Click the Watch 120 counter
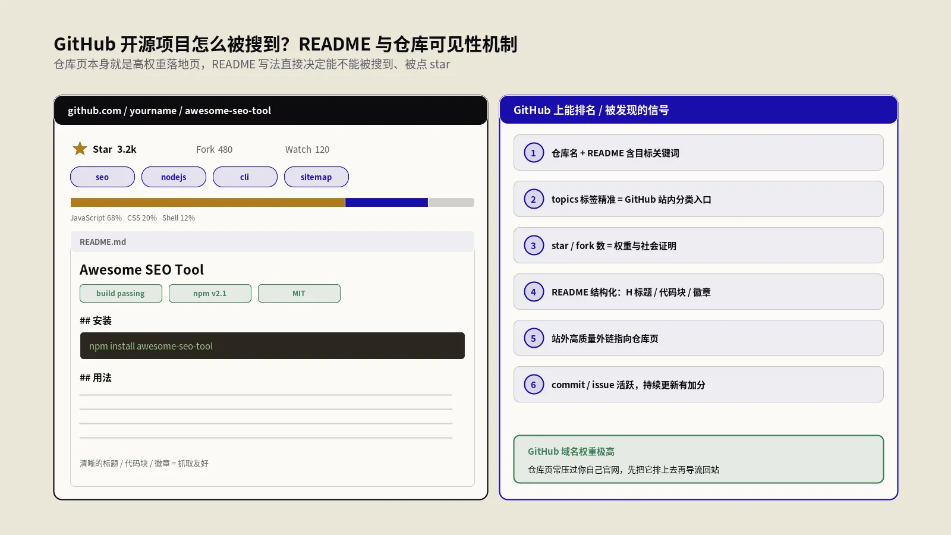 pos(307,150)
